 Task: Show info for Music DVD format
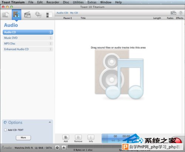pos(50,38)
